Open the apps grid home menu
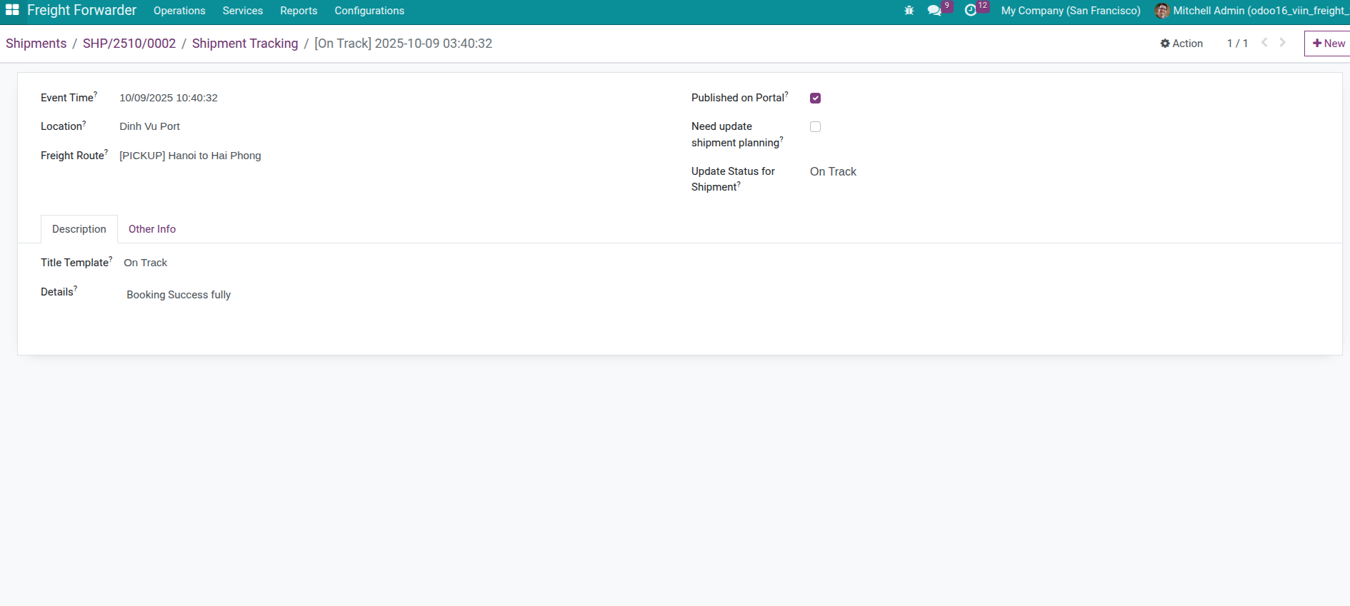The image size is (1350, 606). (x=12, y=11)
